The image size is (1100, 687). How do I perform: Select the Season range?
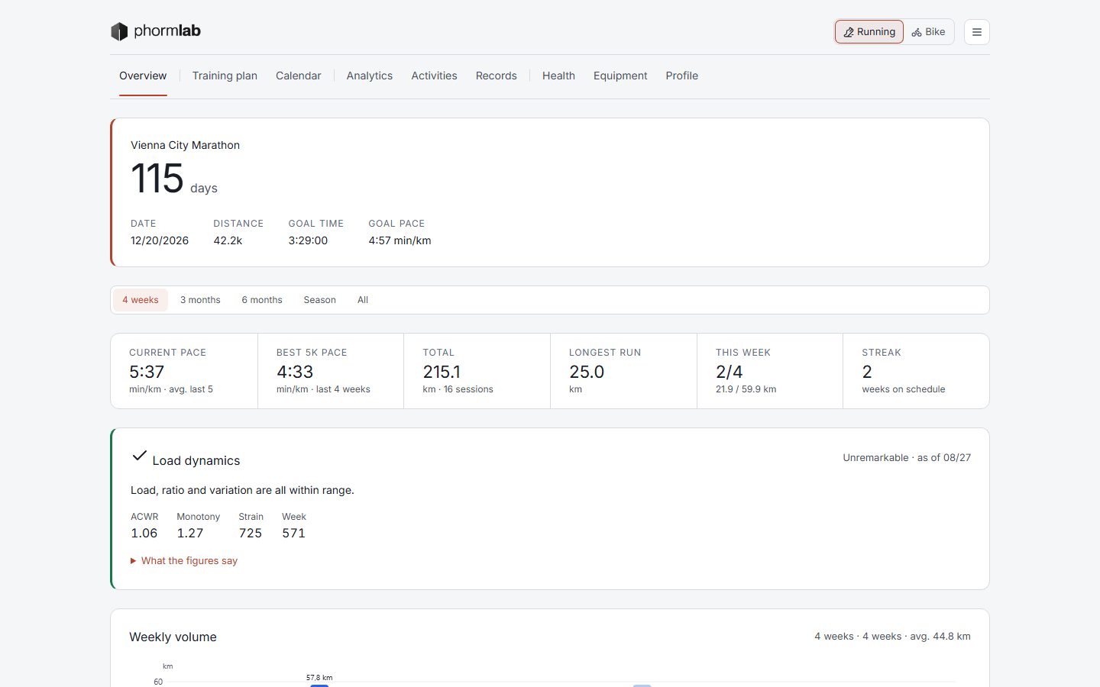[x=319, y=300]
